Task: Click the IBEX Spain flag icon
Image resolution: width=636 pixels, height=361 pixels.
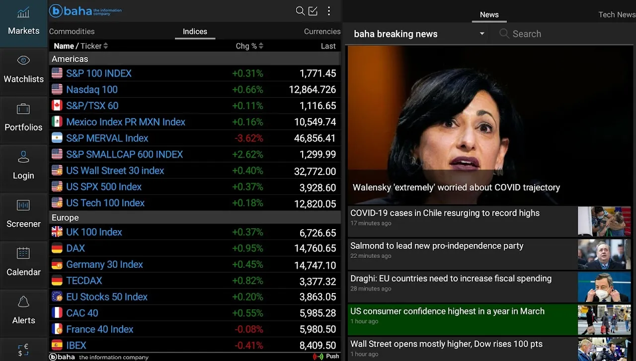Action: [x=57, y=345]
